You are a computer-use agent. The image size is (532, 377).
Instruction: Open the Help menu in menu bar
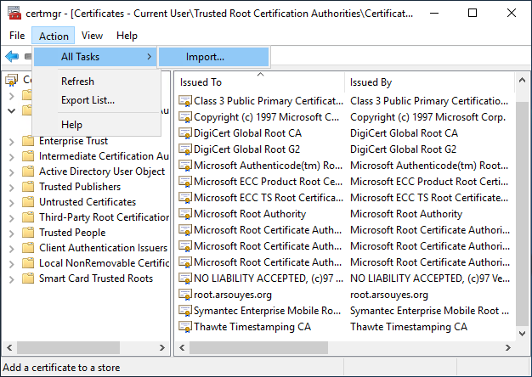click(127, 36)
